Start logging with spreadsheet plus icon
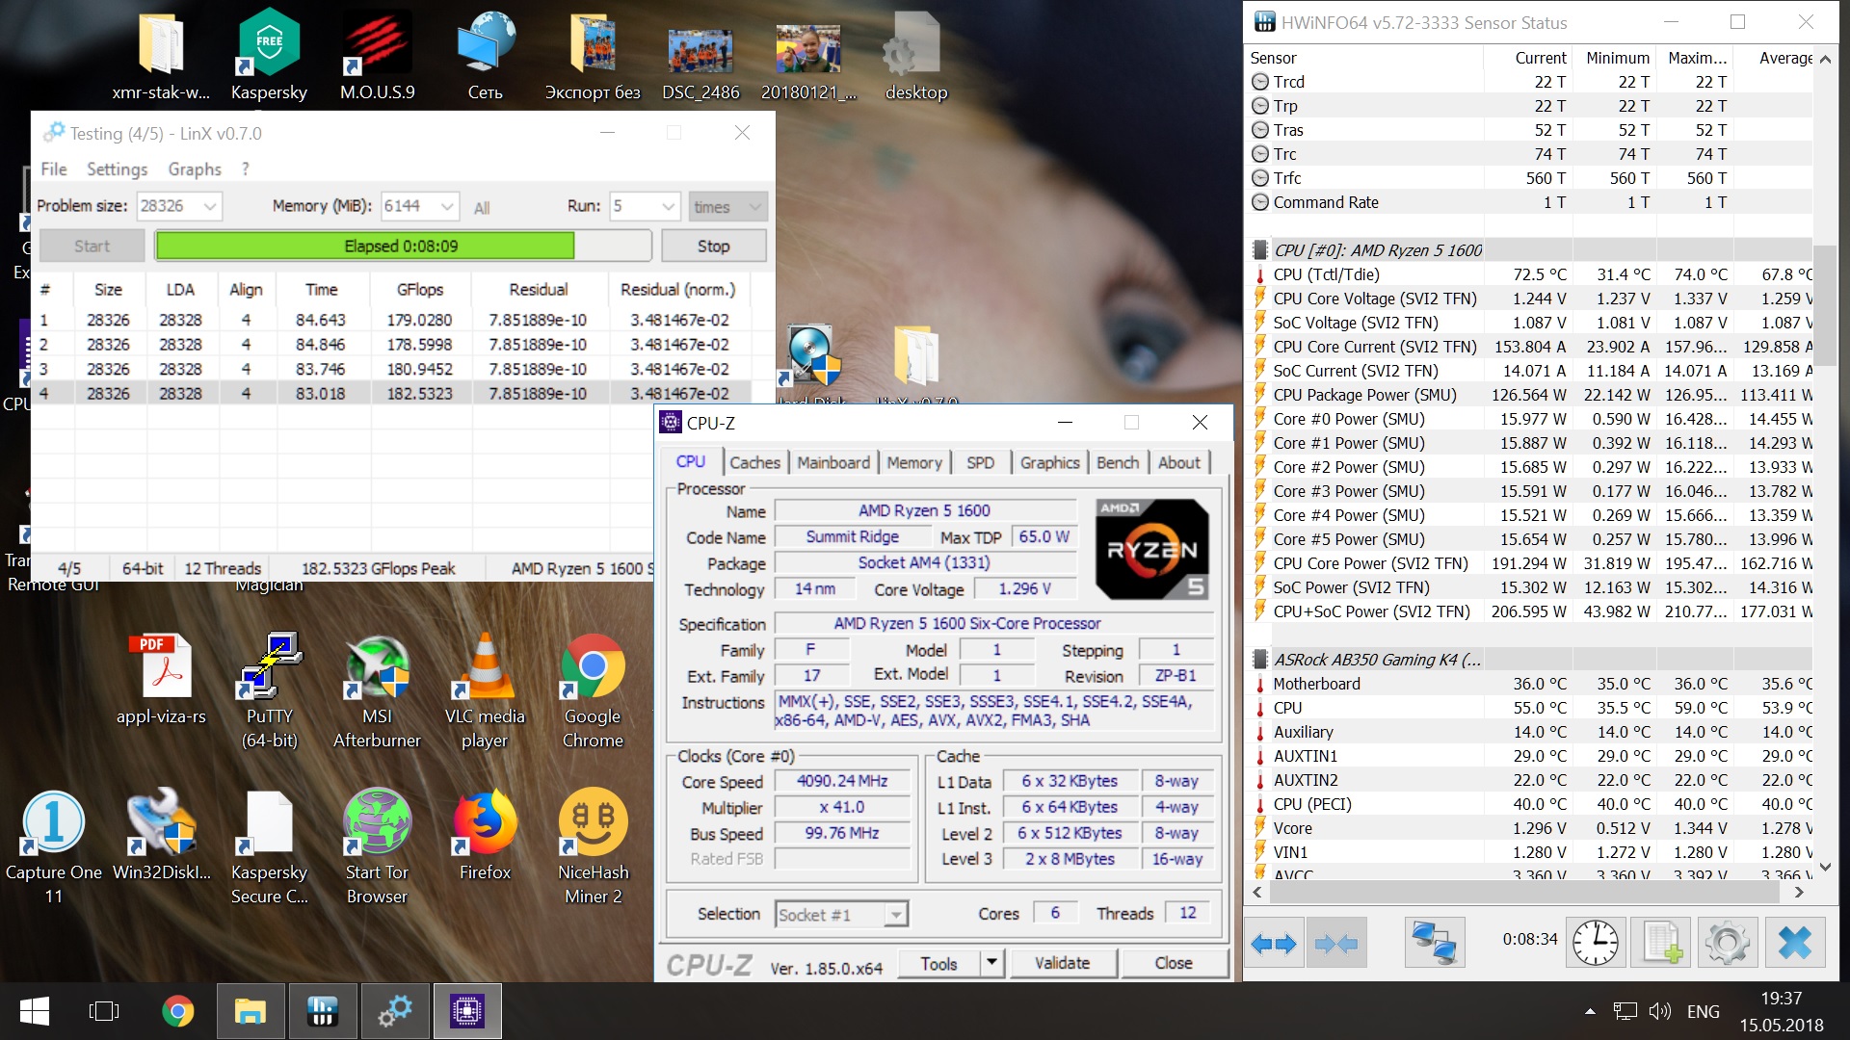 coord(1662,943)
